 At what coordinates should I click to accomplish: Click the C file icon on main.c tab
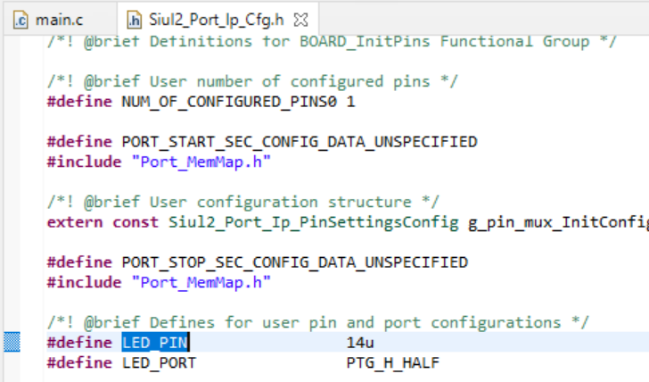[21, 20]
